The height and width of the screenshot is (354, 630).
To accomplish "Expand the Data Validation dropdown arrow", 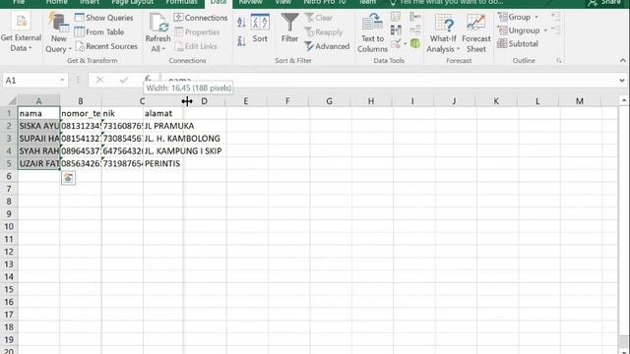I will click(405, 43).
